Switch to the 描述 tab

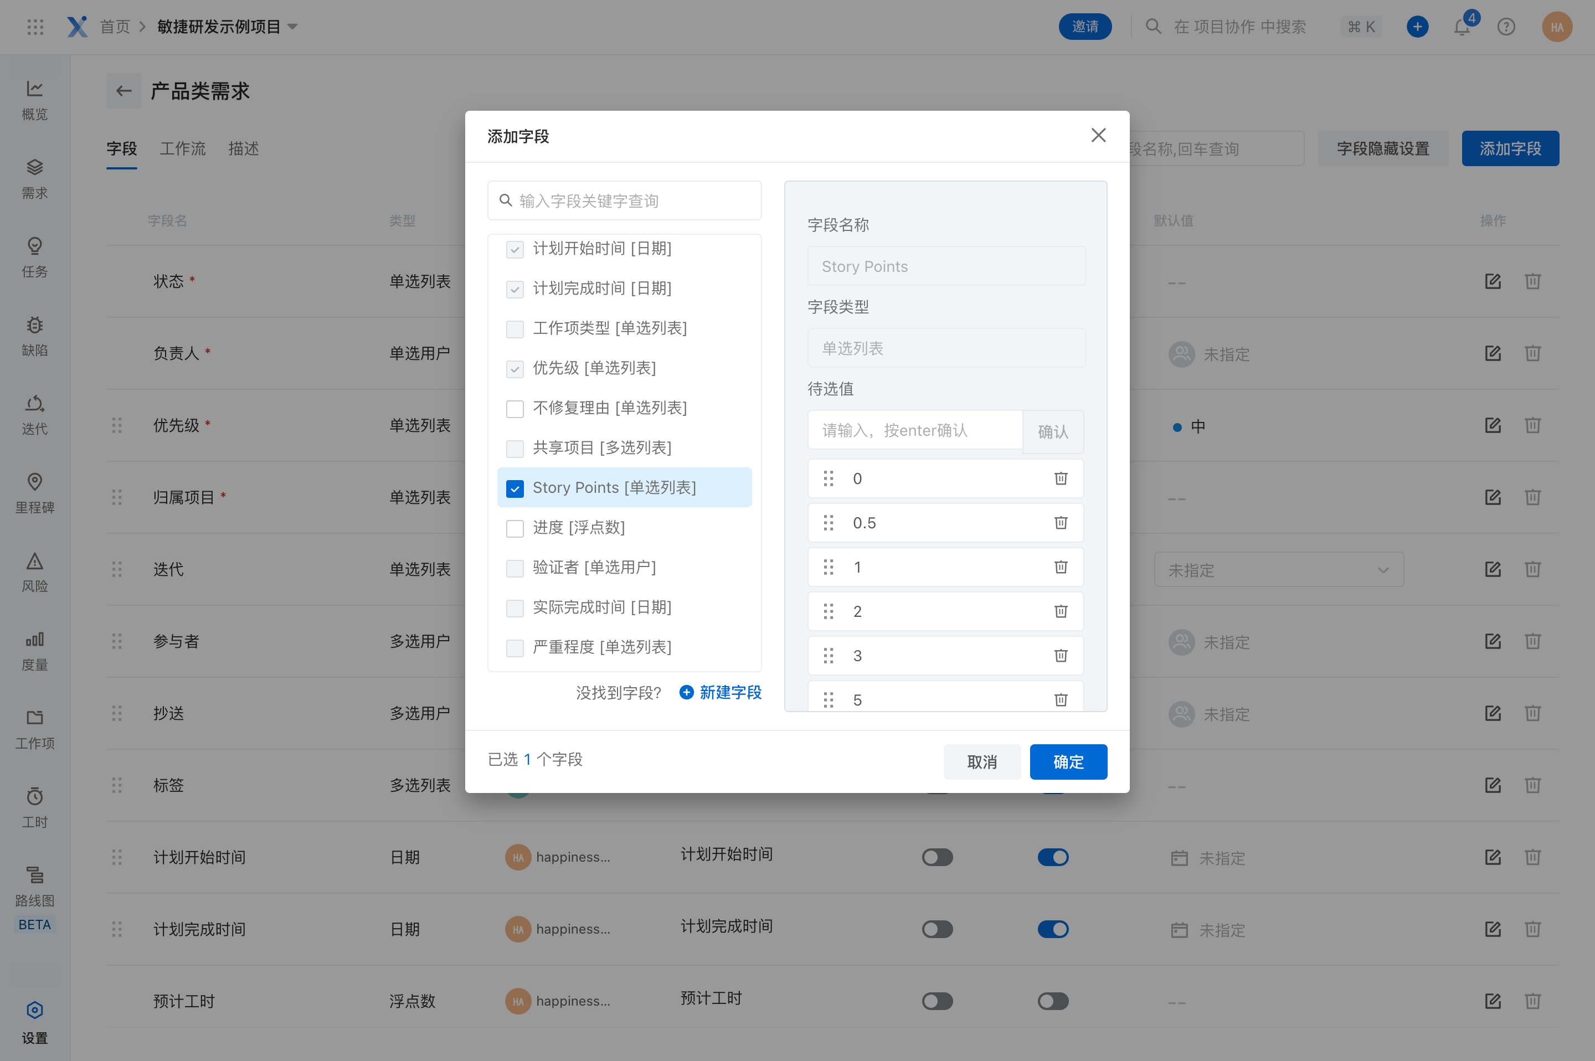click(x=244, y=149)
